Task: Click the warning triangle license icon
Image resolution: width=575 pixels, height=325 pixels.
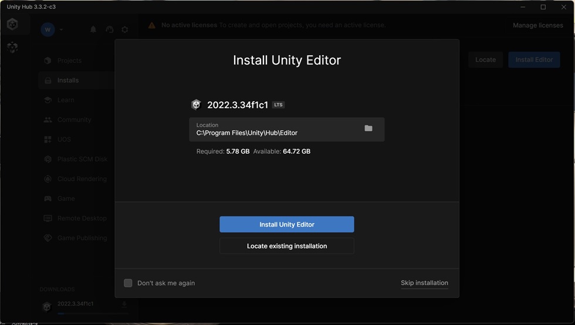Action: 152,25
